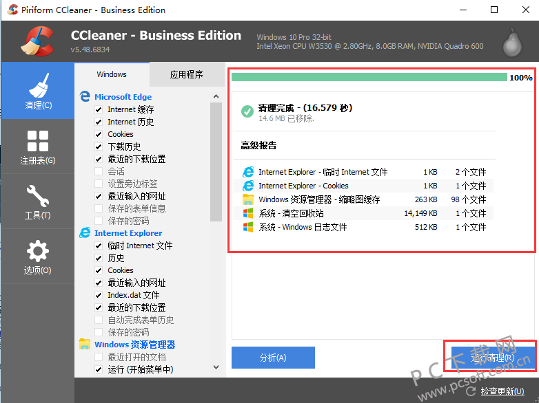
Task: Enable 自动完成表单历史 checkbox
Action: tap(99, 320)
